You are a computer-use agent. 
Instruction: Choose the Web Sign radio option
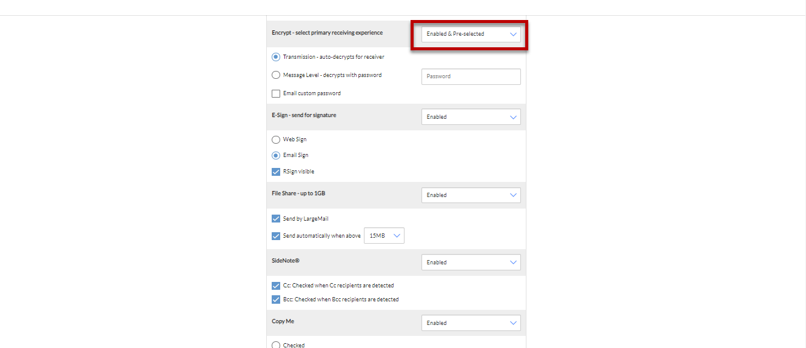coord(276,139)
